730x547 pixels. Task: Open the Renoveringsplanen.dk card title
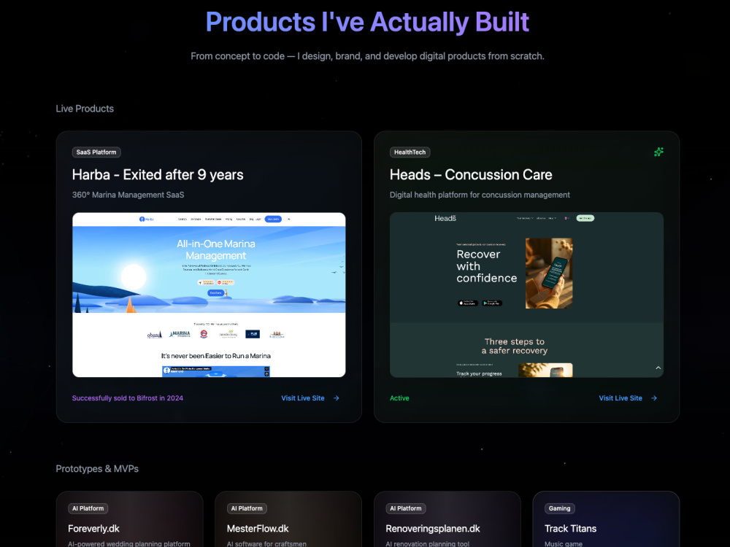click(432, 528)
